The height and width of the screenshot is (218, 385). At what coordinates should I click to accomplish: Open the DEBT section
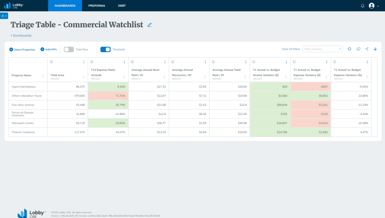coord(121,6)
